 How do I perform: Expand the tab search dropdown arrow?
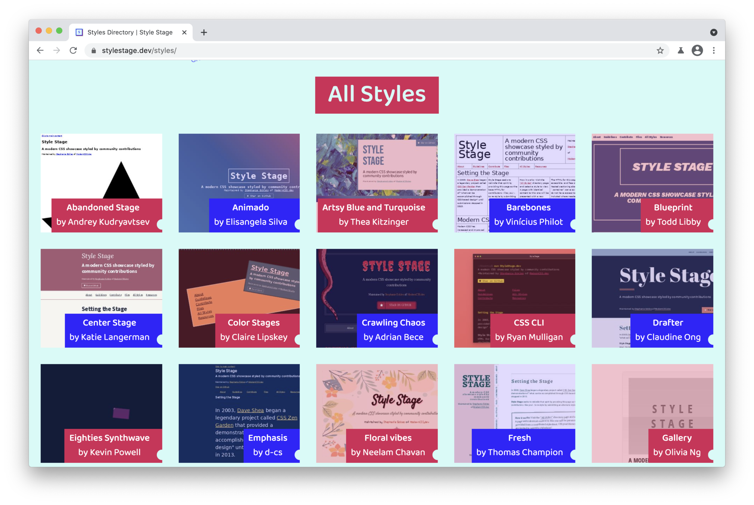click(714, 33)
